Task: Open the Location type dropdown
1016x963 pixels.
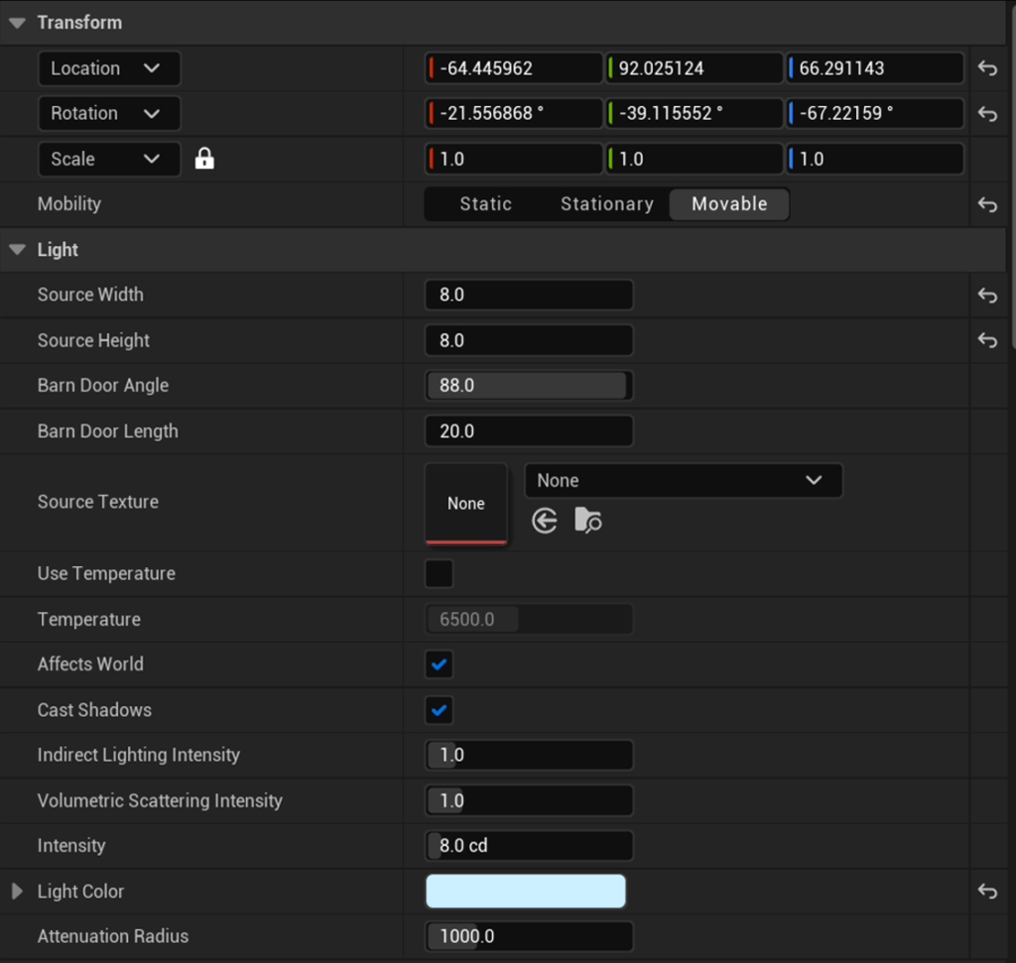Action: [109, 68]
